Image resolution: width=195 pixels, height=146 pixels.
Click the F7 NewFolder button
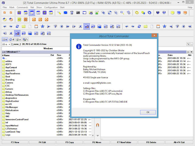[124, 142]
